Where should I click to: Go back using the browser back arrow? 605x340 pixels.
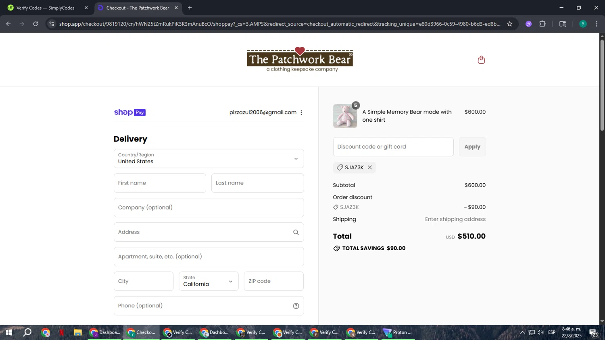(8, 24)
